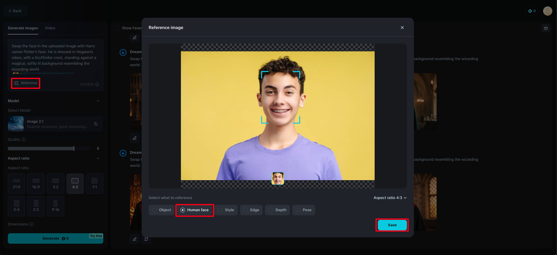The height and width of the screenshot is (255, 557).
Task: Collapse the Aspect ratio section chevron
Action: click(98, 158)
